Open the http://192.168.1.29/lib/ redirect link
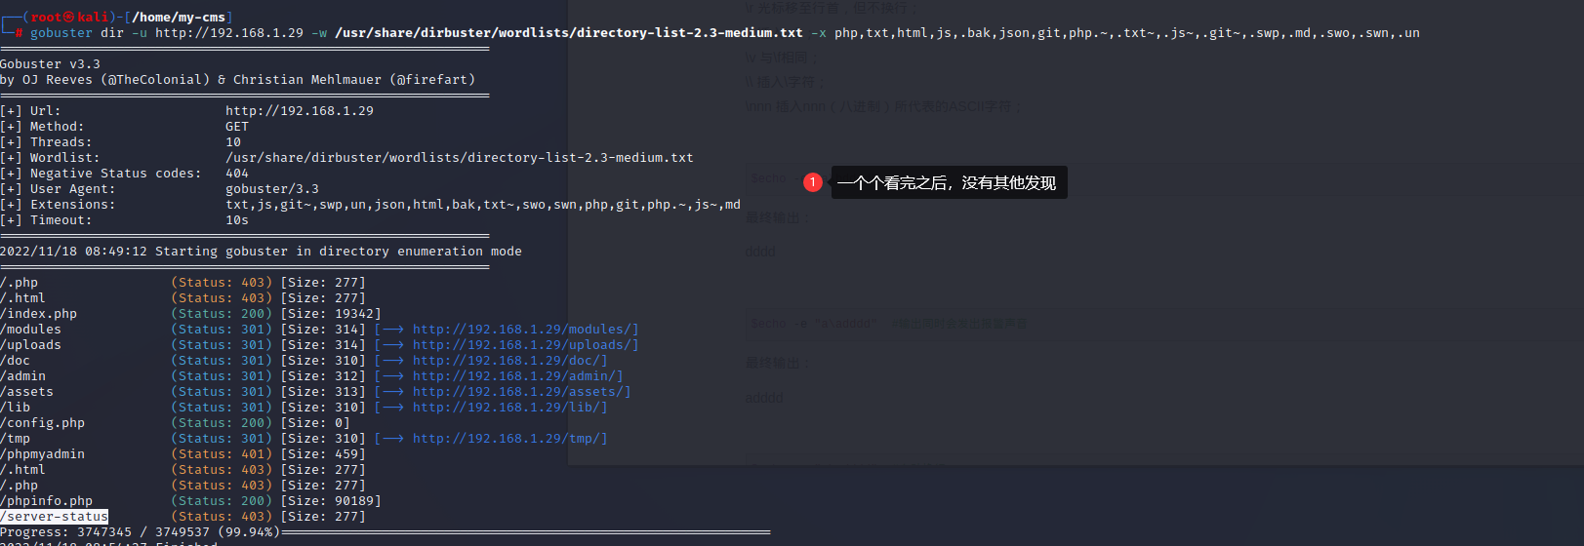This screenshot has height=546, width=1584. [506, 408]
